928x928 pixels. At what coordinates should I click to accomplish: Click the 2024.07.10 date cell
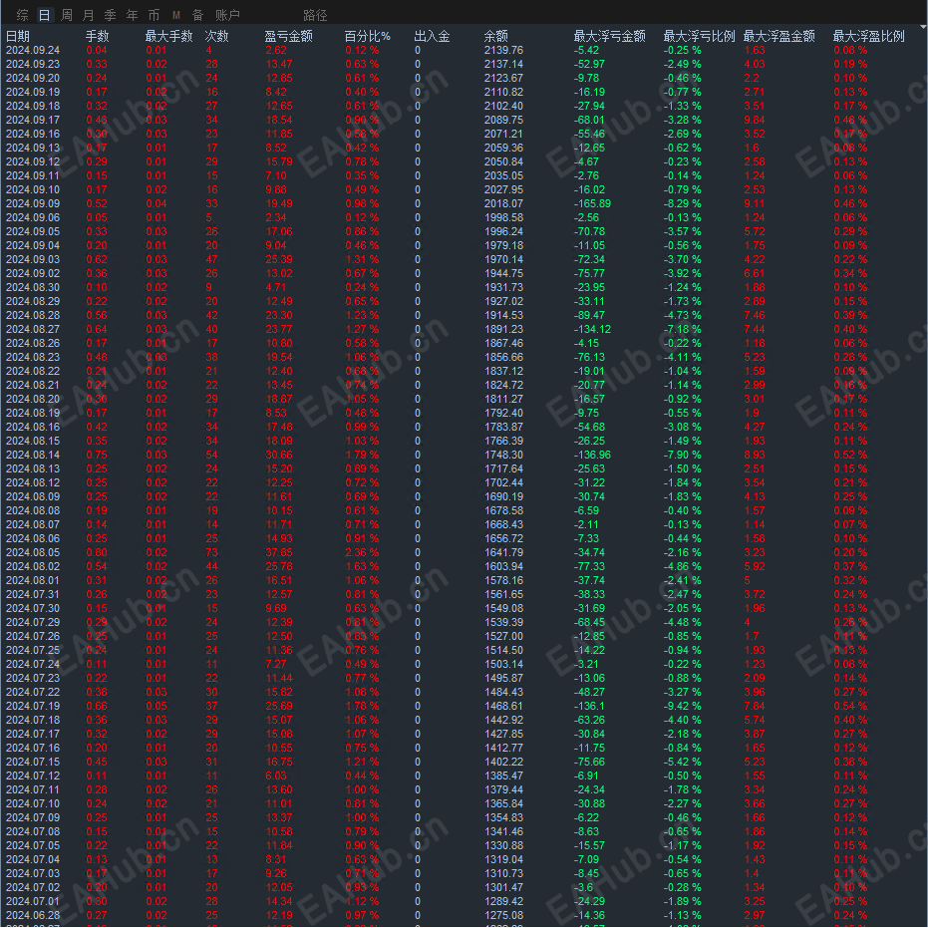click(33, 803)
